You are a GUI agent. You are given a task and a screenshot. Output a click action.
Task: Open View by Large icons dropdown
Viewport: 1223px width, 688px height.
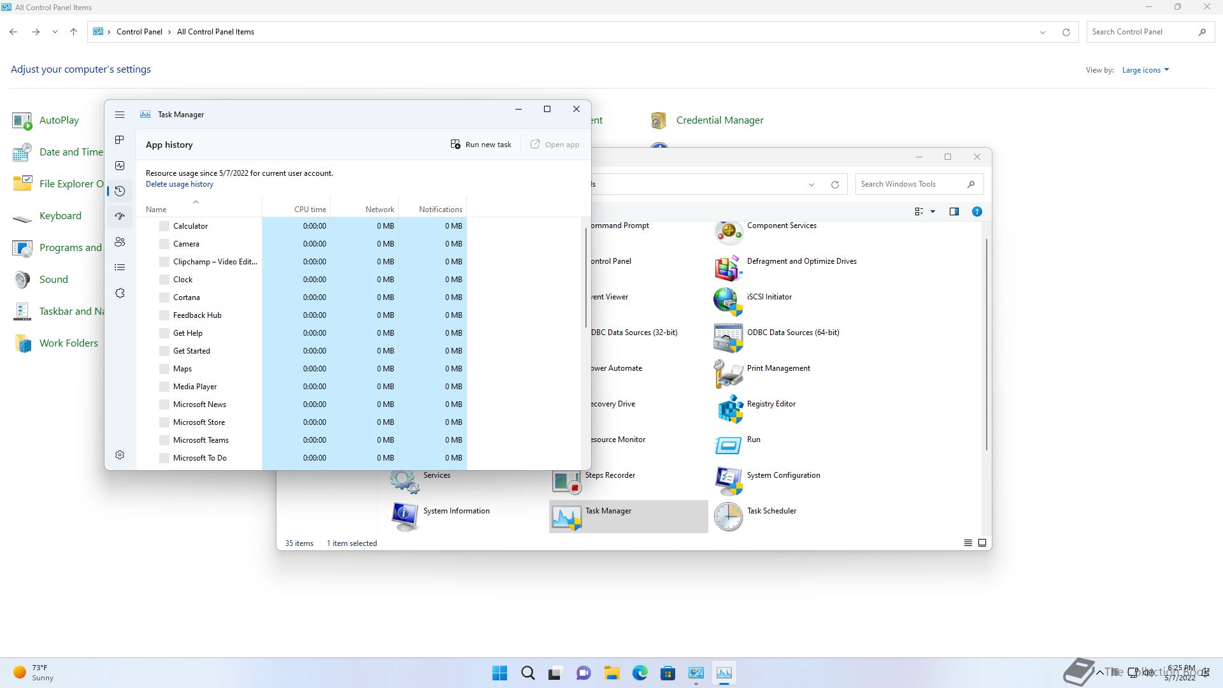coord(1145,70)
